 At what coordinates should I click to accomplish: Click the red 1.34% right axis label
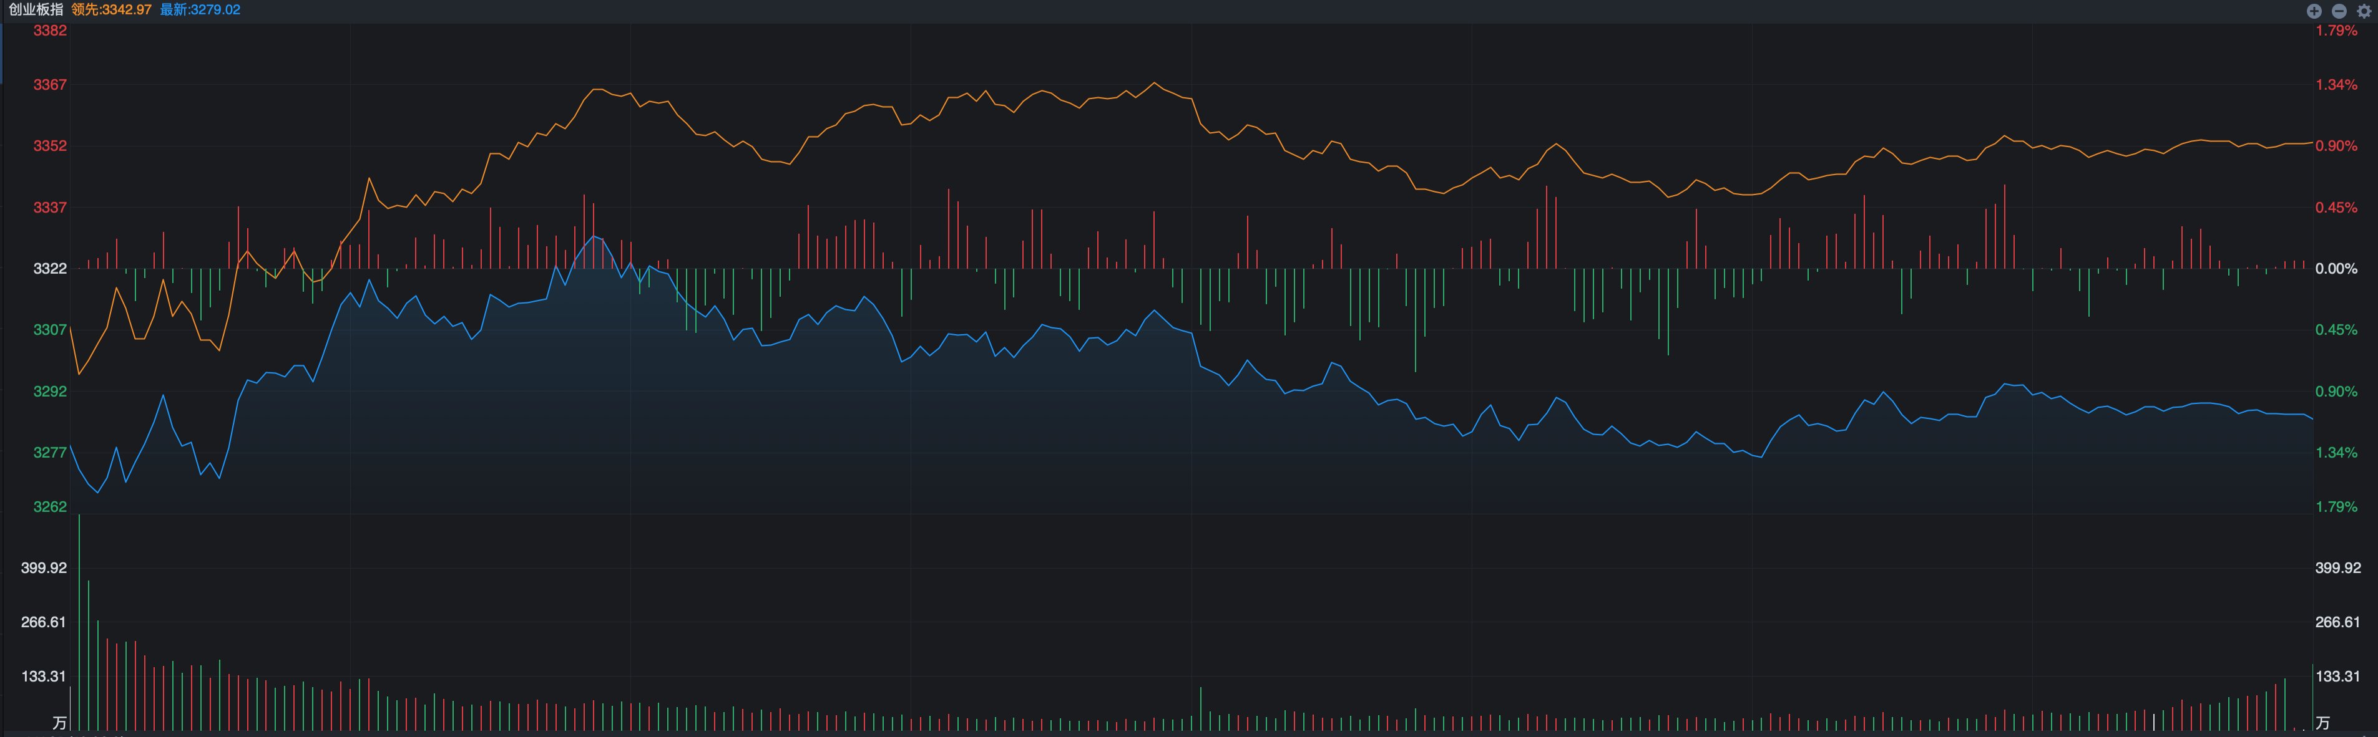[2336, 85]
